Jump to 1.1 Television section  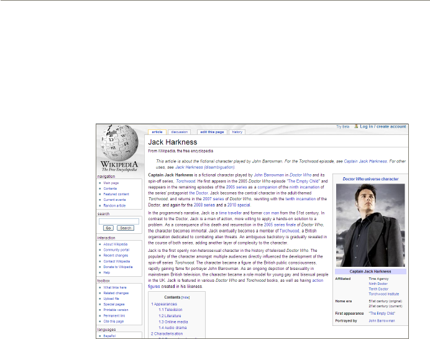[x=170, y=310]
